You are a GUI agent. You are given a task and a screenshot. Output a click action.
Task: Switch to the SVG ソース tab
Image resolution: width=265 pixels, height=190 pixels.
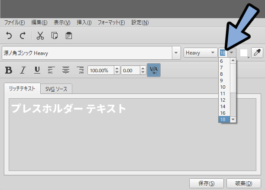(57, 89)
